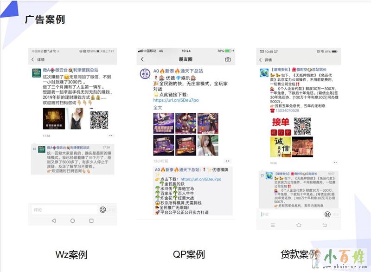Tap the back arrow beside 详情 on the left phone
371x272 pixels.
(33, 60)
